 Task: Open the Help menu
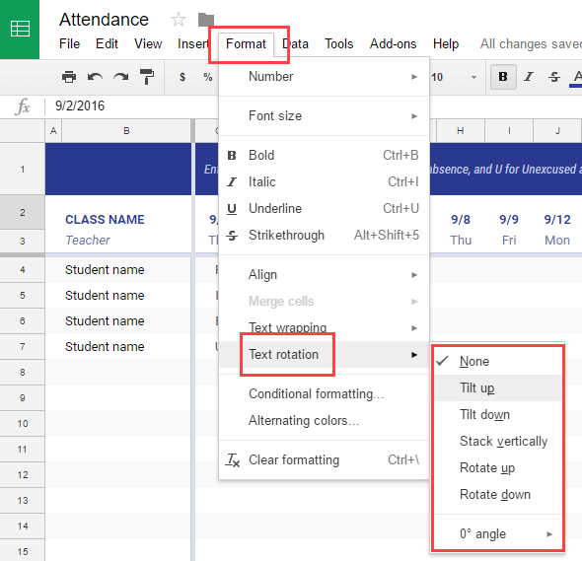click(x=446, y=43)
